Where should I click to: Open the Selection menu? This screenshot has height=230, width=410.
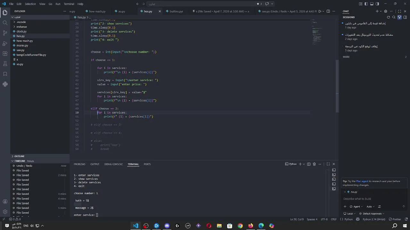pyautogui.click(x=30, y=4)
